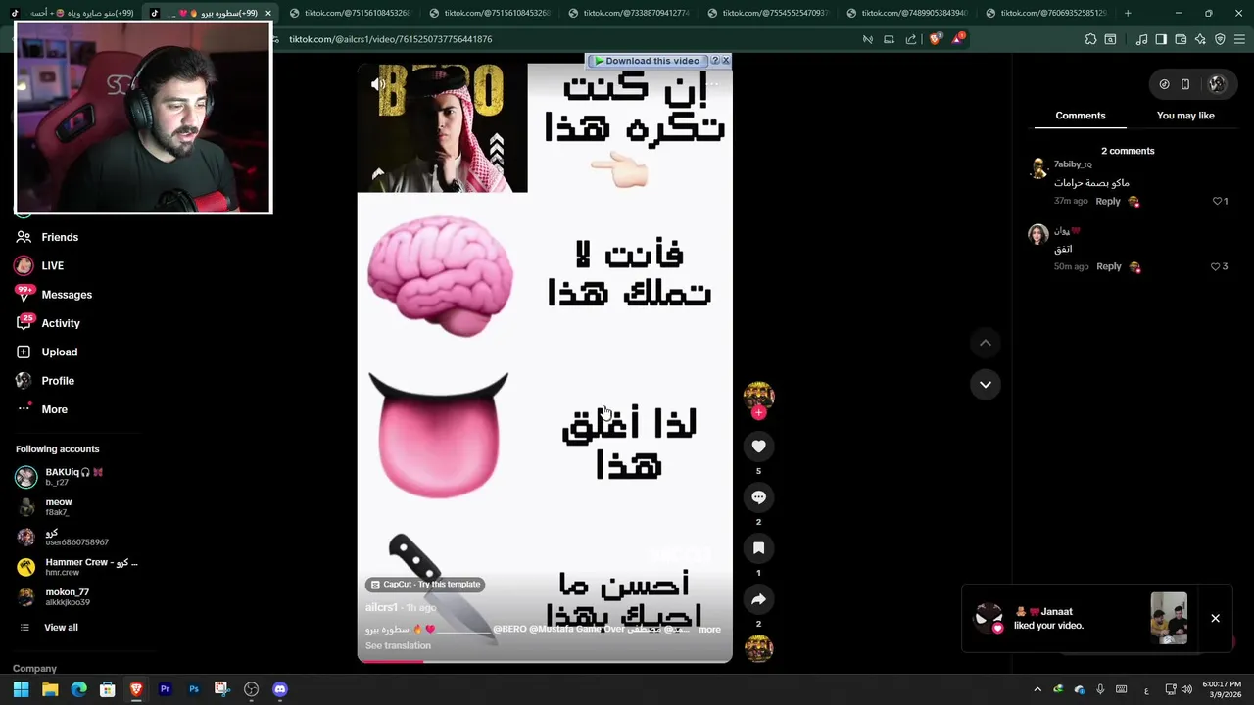Screen dimensions: 1254x705
Task: Open the get TikTok coins icon
Action: click(1164, 84)
